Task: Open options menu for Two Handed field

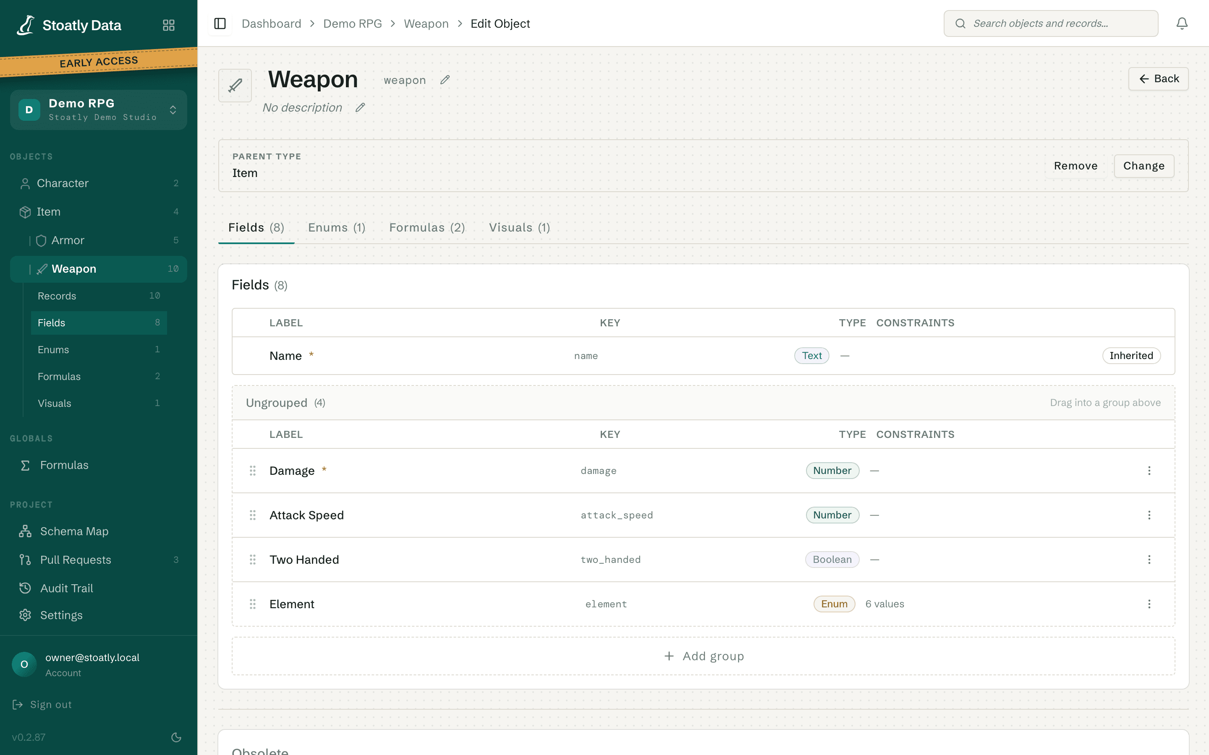Action: pyautogui.click(x=1149, y=559)
